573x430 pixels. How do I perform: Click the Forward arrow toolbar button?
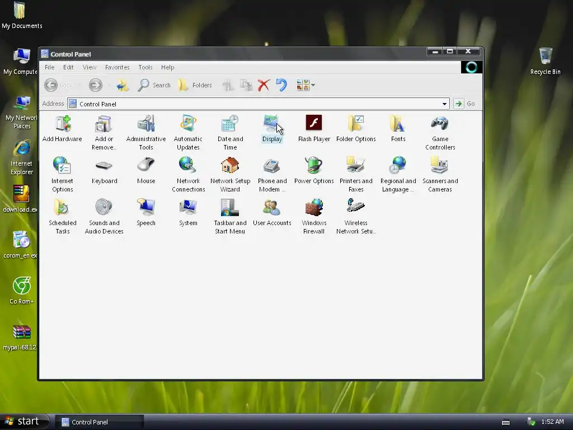(96, 85)
